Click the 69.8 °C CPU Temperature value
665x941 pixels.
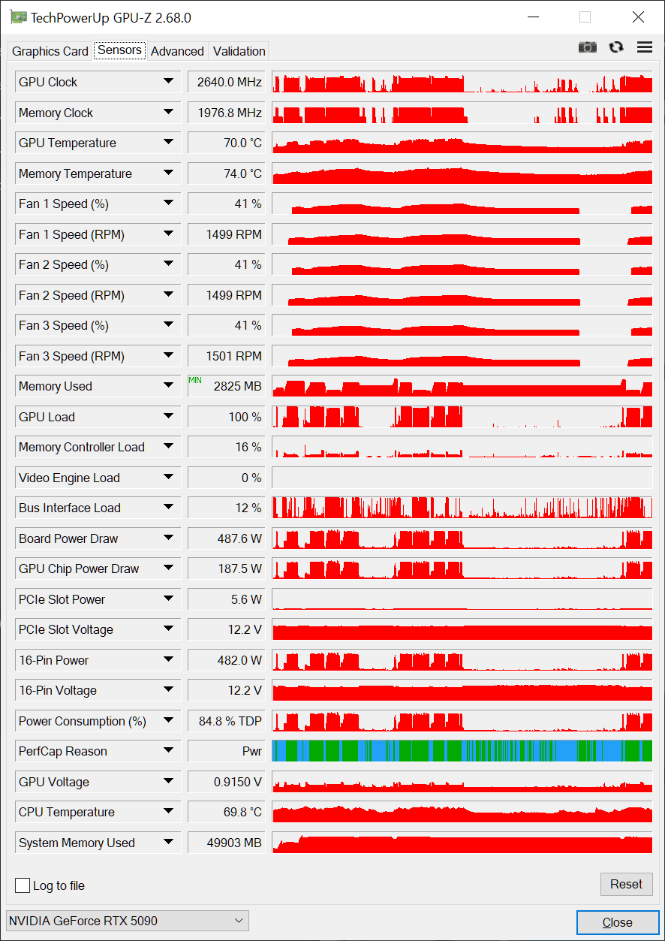[227, 812]
